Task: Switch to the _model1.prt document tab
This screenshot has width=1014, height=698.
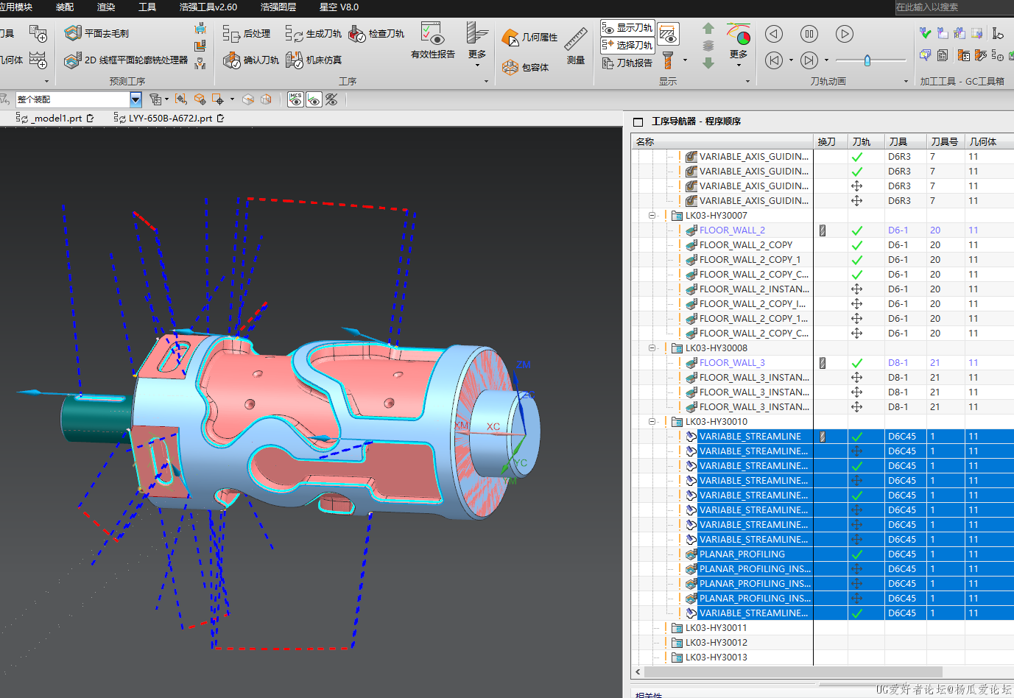Action: [55, 118]
